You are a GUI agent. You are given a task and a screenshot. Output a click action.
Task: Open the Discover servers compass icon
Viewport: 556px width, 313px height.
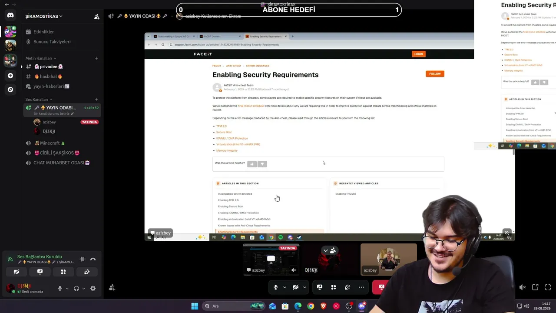tap(10, 90)
